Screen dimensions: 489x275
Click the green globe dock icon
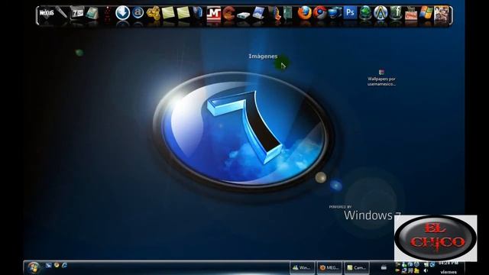[365, 13]
